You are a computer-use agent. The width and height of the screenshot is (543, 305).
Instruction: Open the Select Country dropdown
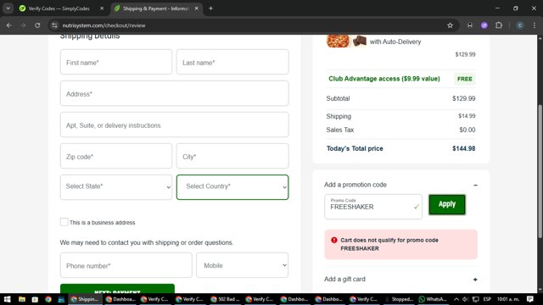(232, 187)
